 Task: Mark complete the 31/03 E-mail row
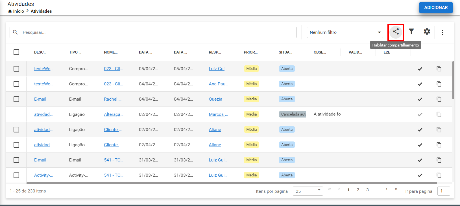click(x=420, y=160)
